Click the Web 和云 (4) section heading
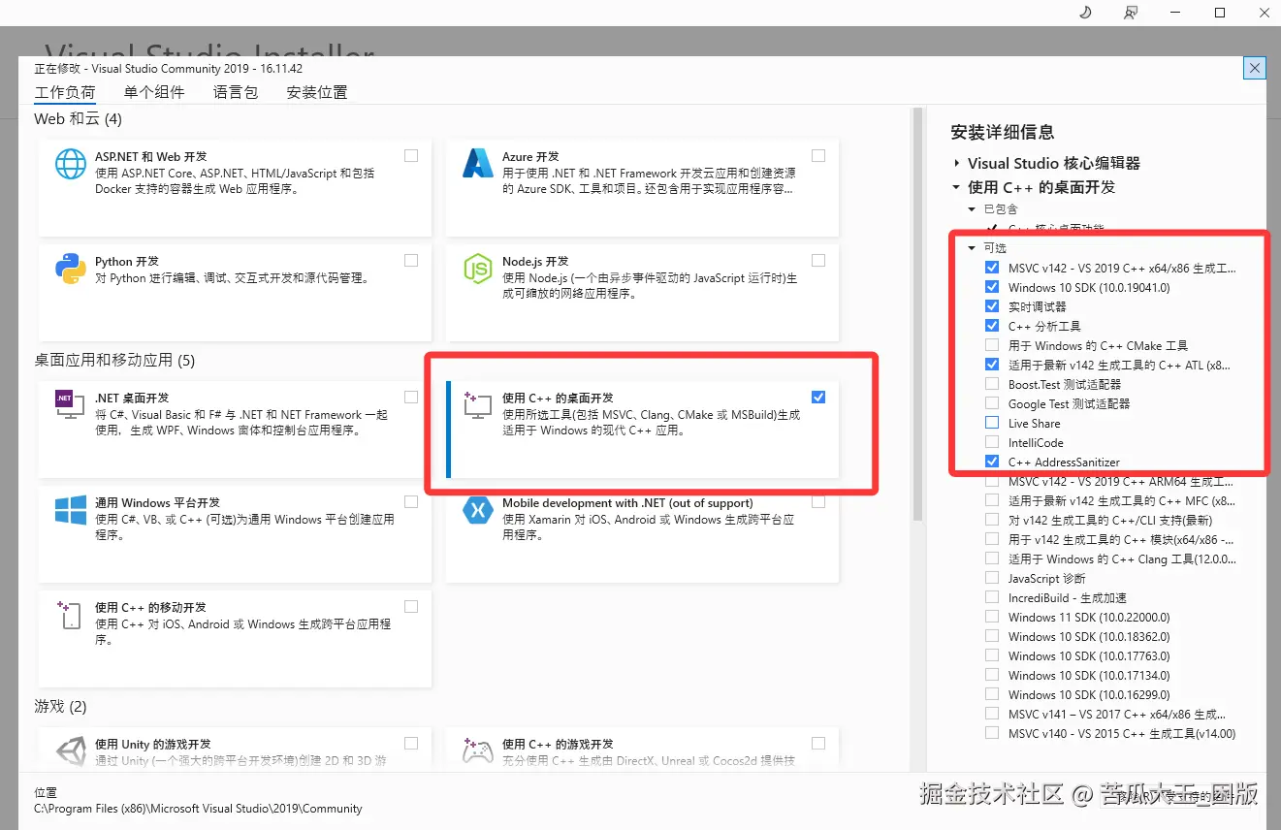This screenshot has width=1281, height=830. (79, 118)
